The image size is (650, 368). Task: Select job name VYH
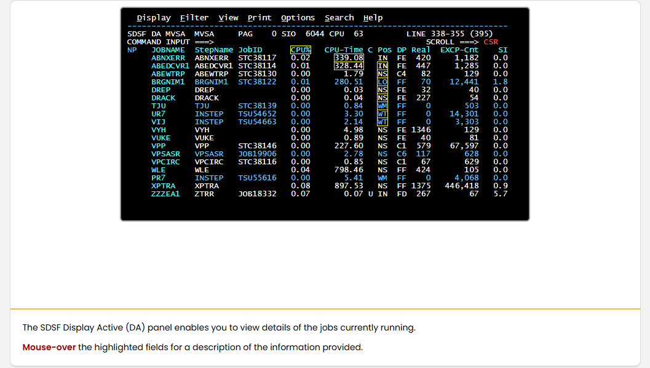click(159, 130)
